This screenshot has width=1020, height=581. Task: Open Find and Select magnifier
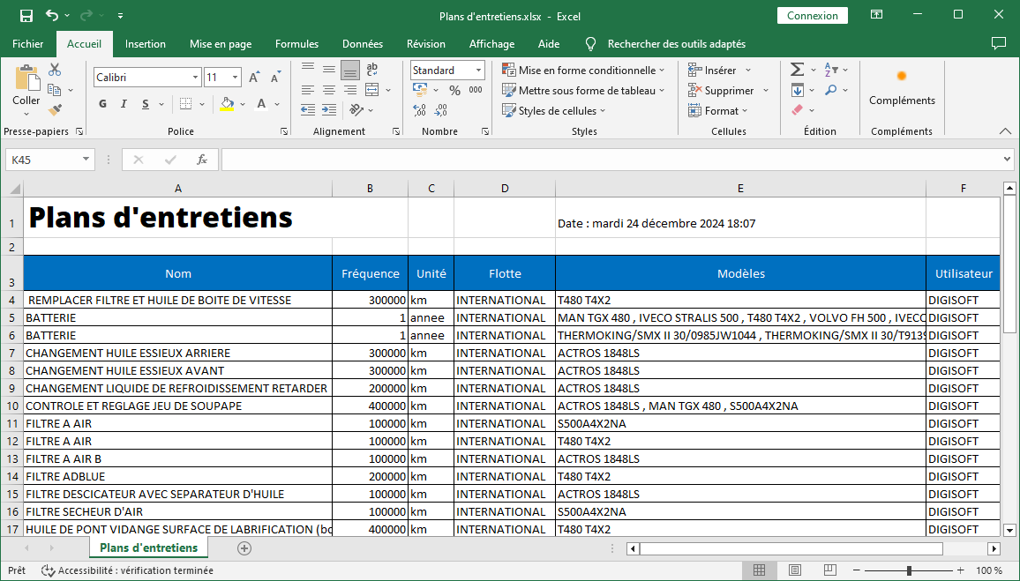pos(831,90)
